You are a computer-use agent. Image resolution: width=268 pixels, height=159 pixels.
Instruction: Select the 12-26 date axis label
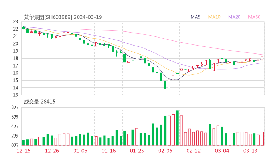coord(52,150)
